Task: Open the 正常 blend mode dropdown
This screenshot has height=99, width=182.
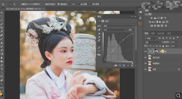Action: (152, 42)
